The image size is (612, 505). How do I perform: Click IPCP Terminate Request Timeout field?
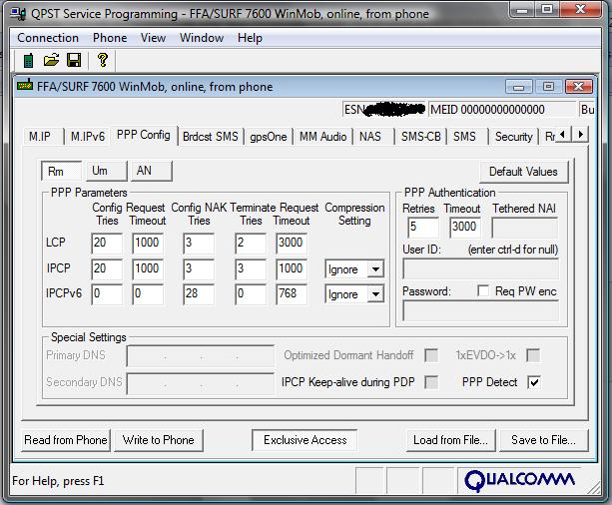[292, 268]
